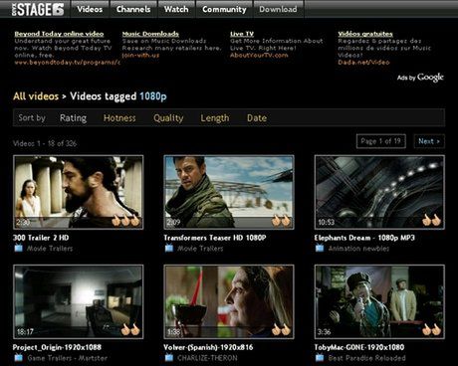Click channel icon beside Game Trailers - Martster
Image resolution: width=458 pixels, height=366 pixels.
(x=18, y=357)
